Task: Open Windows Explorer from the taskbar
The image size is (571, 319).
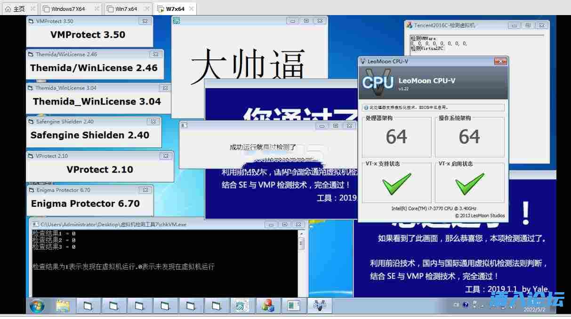Action: [63, 305]
